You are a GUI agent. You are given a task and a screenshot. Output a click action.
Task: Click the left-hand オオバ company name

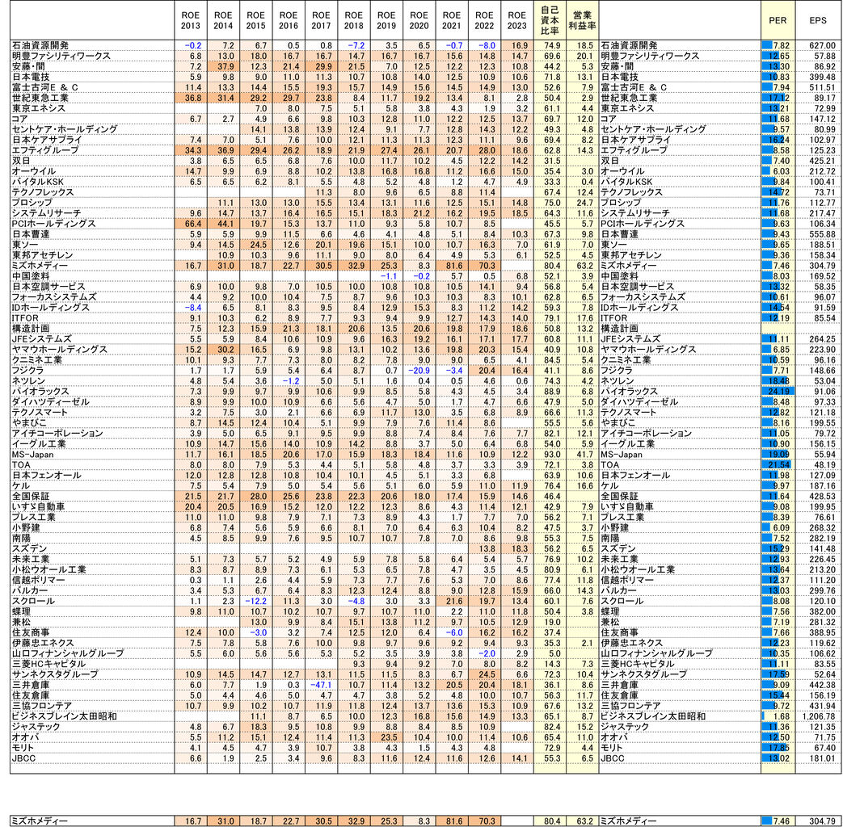(x=25, y=737)
